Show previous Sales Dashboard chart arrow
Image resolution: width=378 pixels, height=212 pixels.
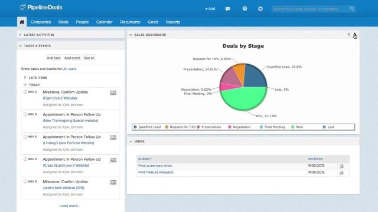pos(349,35)
